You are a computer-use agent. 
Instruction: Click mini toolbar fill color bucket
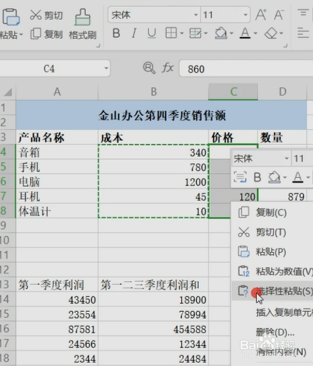274,177
